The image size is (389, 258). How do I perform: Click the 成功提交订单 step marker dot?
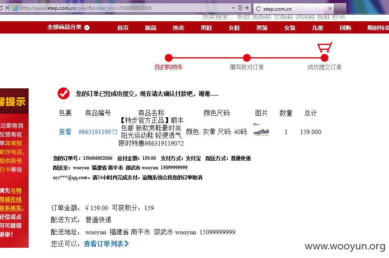coord(324,58)
